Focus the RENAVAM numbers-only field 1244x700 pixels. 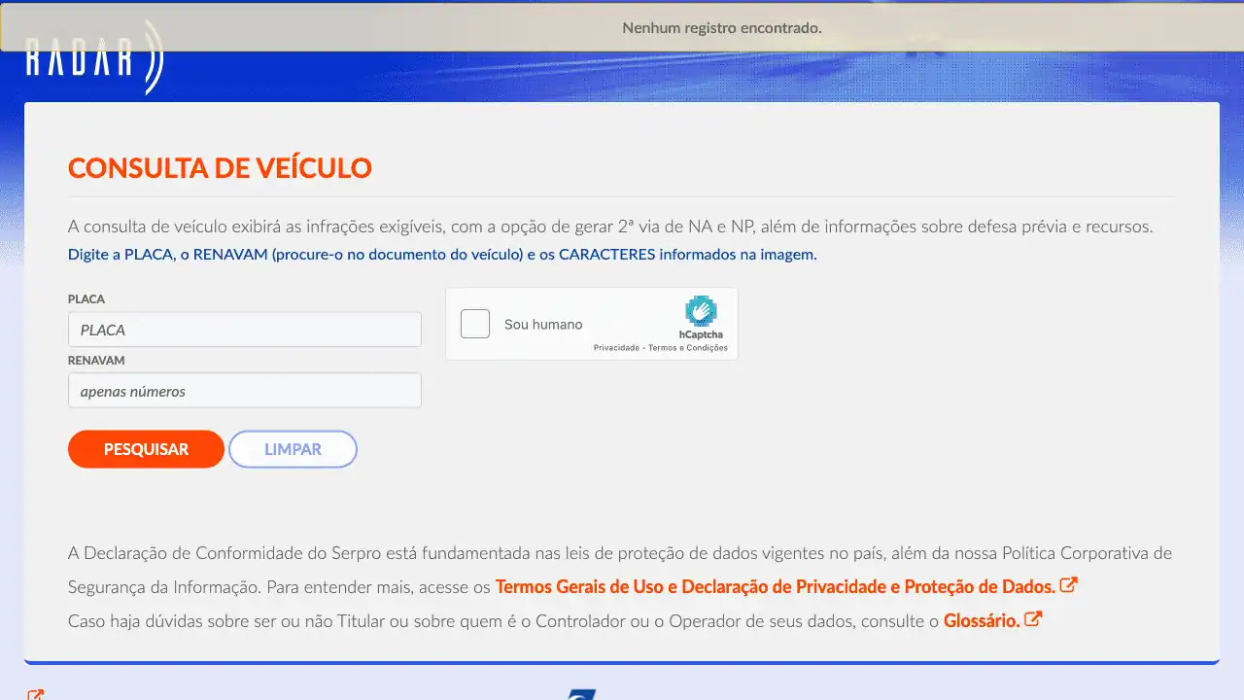pos(244,391)
